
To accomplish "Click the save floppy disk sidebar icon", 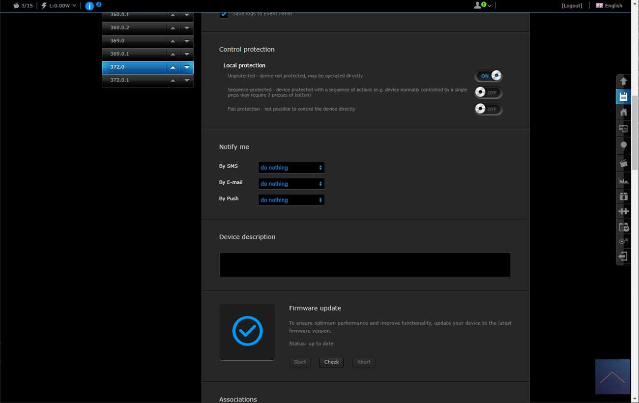I will (x=623, y=97).
